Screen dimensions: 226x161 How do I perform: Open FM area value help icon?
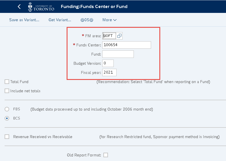coord(119,36)
